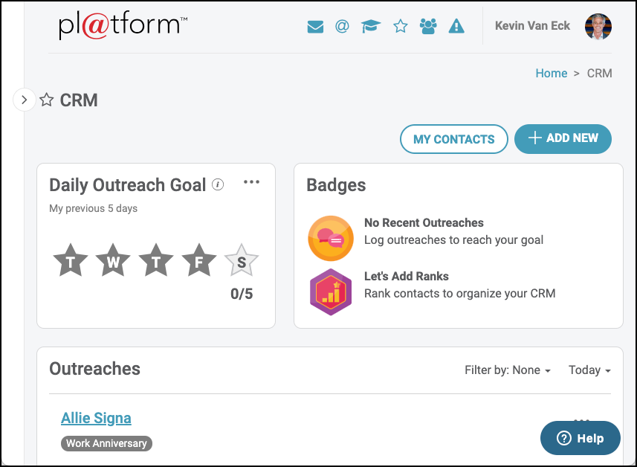Screen dimensions: 637x467
Task: Click the star favorites icon in header
Action: coord(401,27)
